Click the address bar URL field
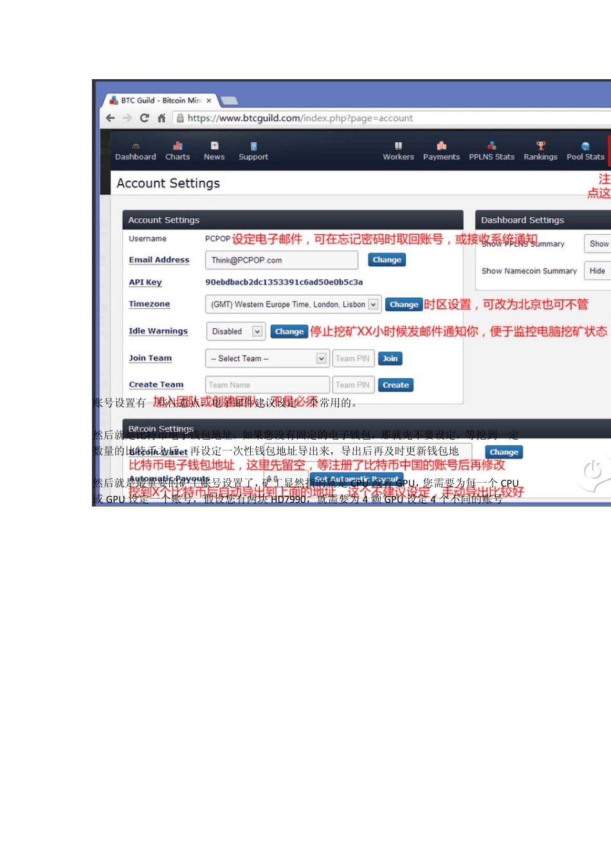611x865 pixels. point(392,118)
